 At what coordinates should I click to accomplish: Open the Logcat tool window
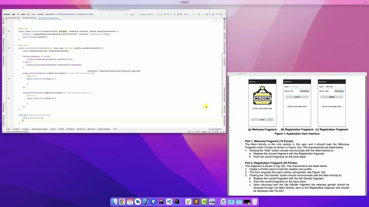coord(25,129)
